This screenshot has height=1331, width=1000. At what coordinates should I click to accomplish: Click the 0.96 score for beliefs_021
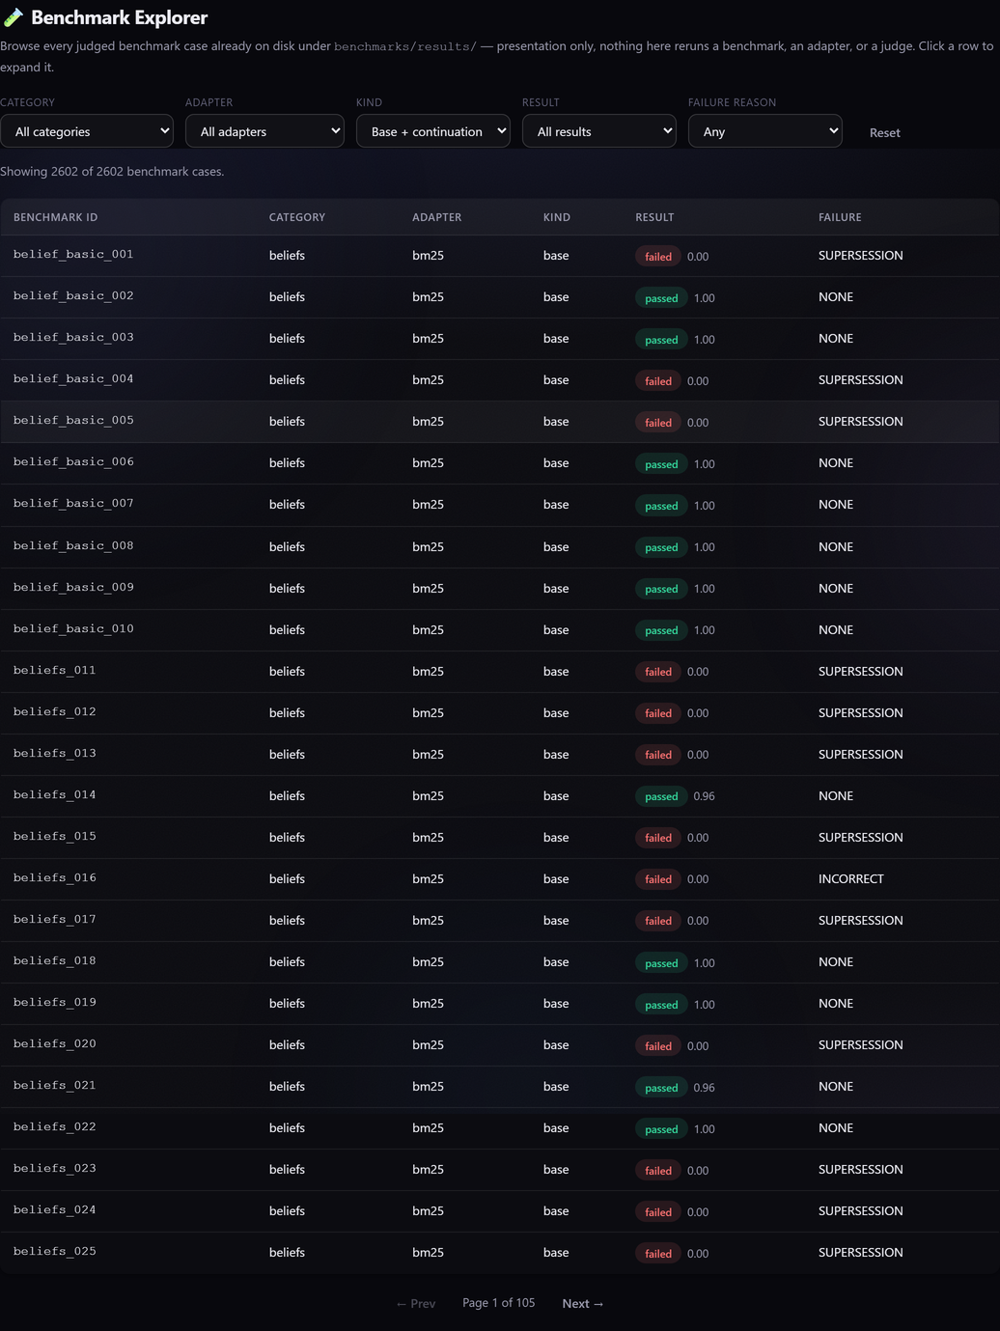tap(705, 1088)
